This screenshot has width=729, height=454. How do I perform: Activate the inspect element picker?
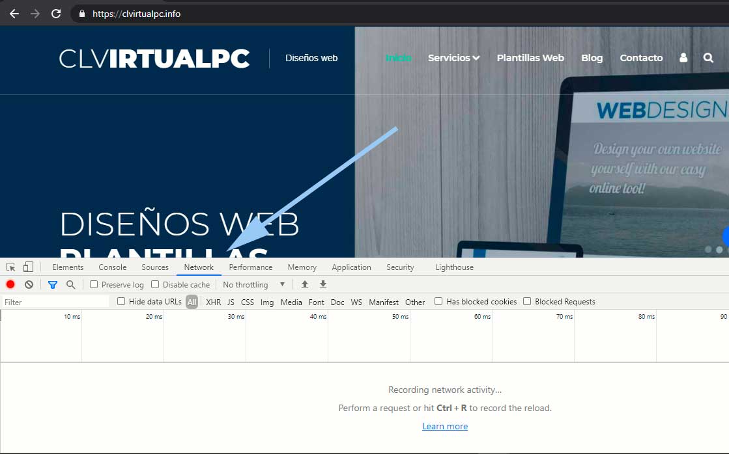(10, 267)
